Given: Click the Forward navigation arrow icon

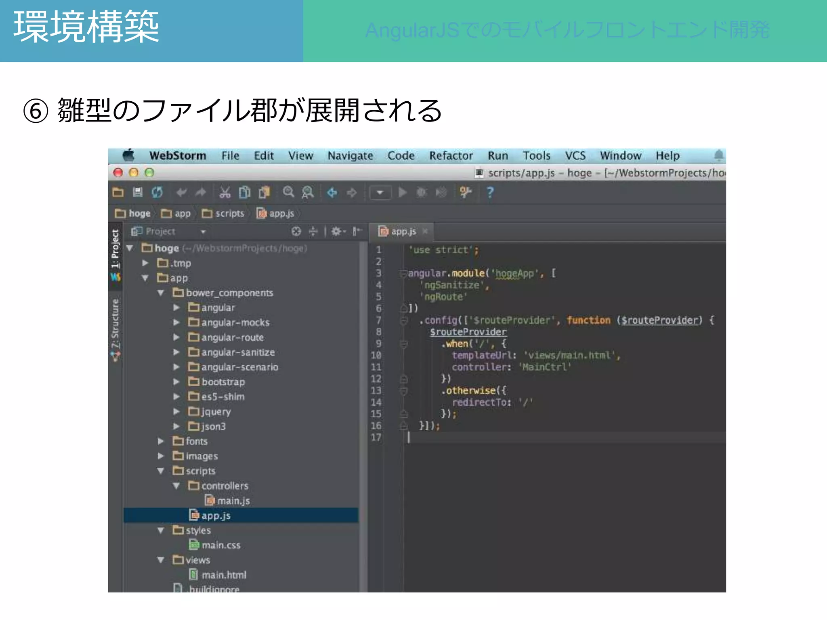Looking at the screenshot, I should tap(352, 193).
